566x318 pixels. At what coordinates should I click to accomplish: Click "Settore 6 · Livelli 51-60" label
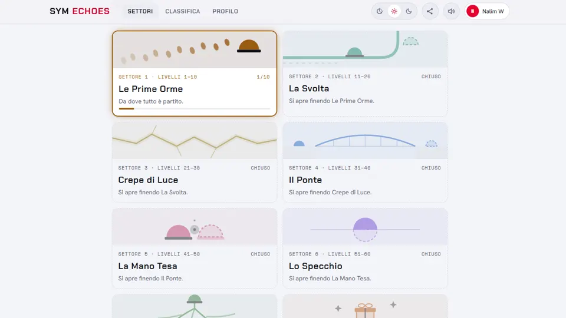pos(330,254)
